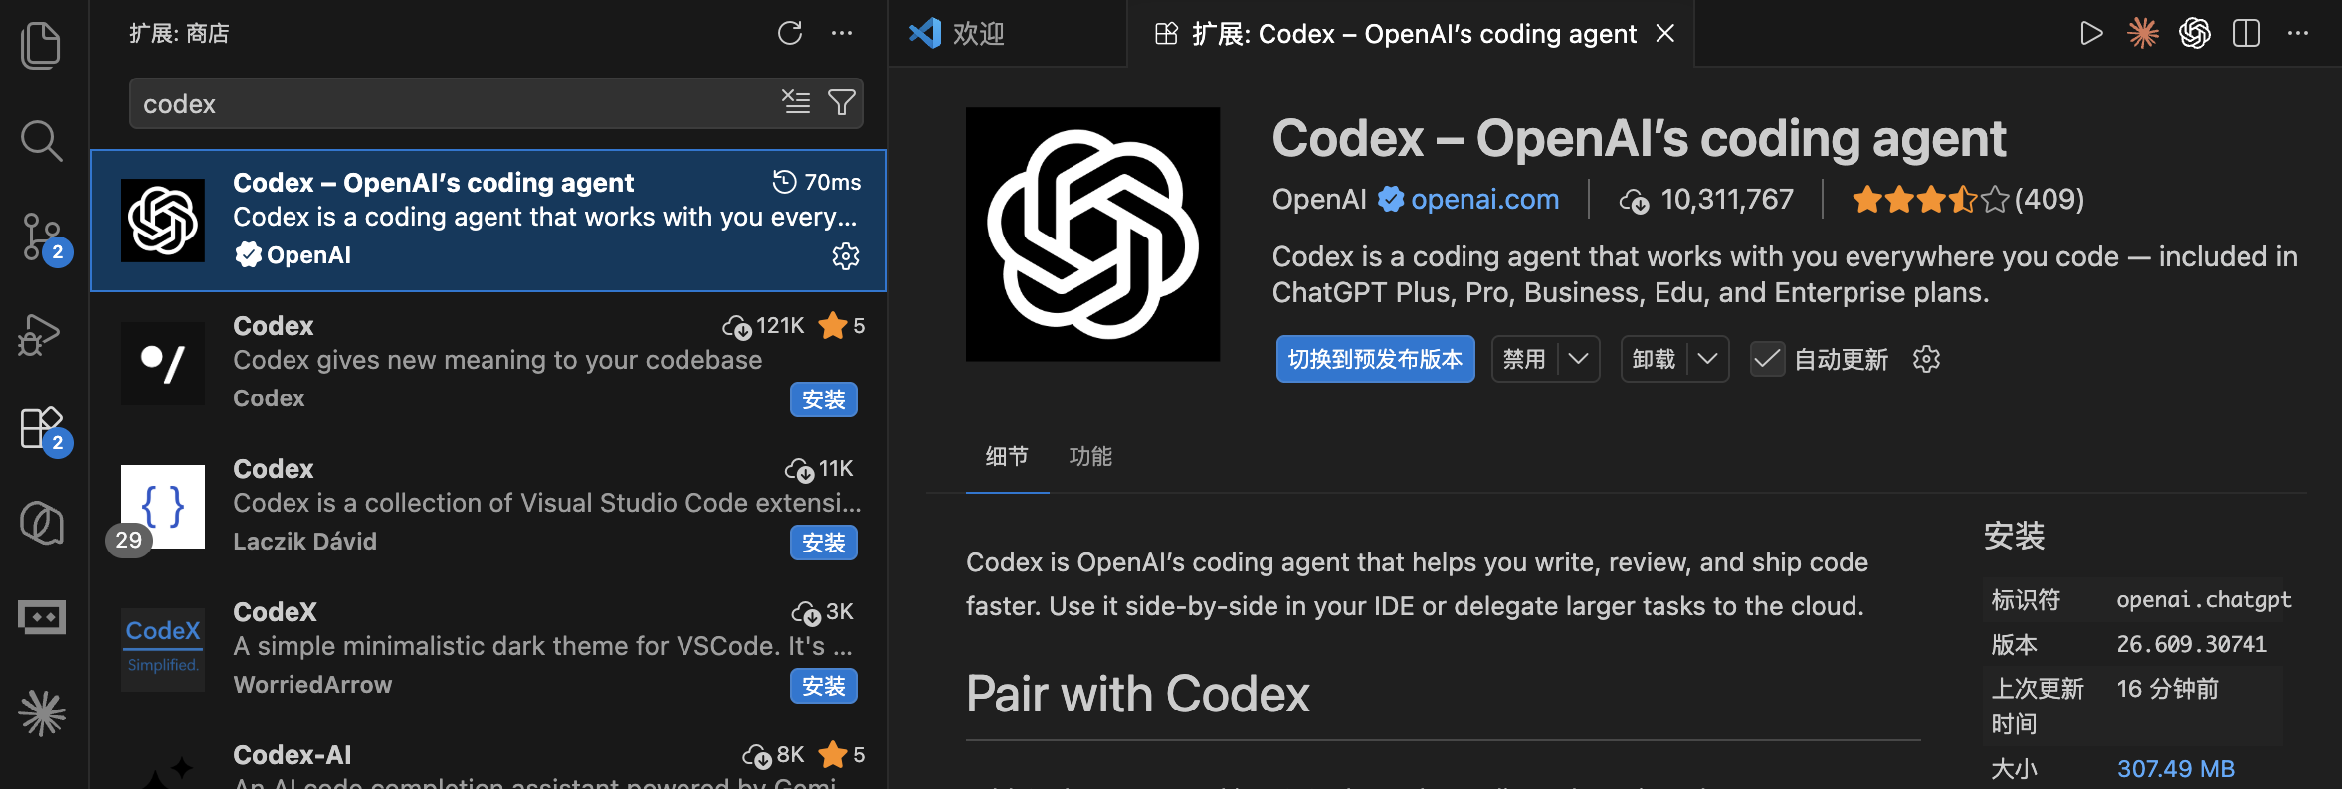Open the Claude starburst icon in activity bar
Image resolution: width=2342 pixels, height=789 pixels.
(42, 712)
